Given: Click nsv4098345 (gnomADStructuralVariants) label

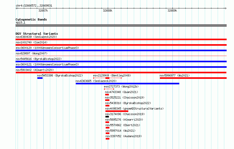Looking at the screenshot, I should tap(134, 109).
